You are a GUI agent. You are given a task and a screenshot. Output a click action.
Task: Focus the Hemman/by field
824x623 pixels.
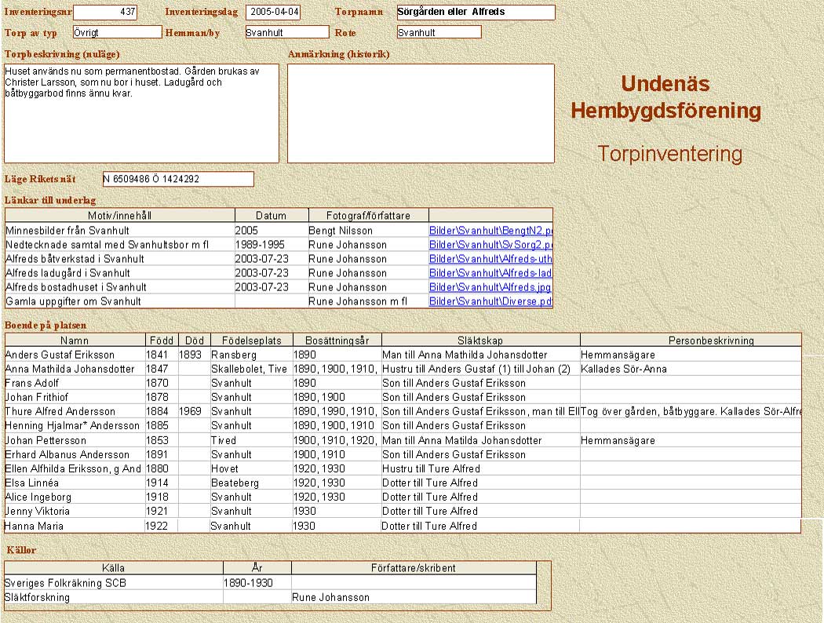286,32
